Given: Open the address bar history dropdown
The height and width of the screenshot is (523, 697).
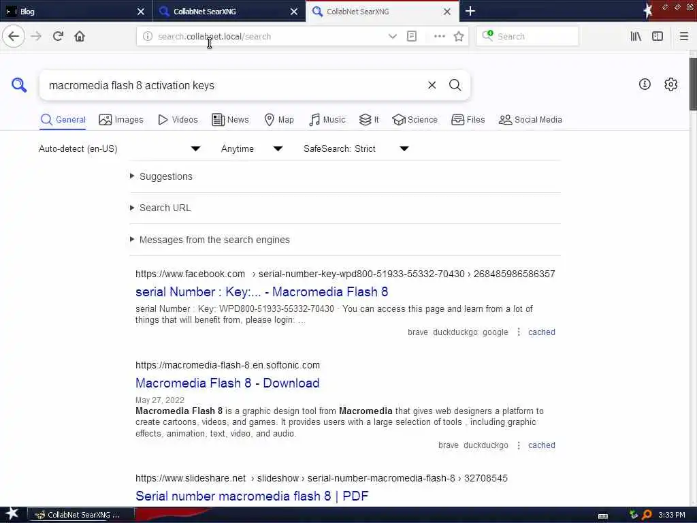Looking at the screenshot, I should tap(392, 37).
